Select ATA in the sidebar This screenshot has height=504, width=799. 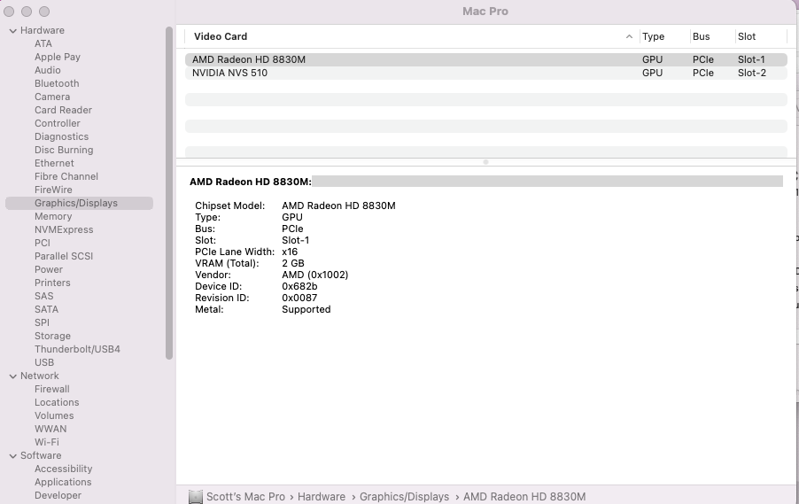click(43, 43)
